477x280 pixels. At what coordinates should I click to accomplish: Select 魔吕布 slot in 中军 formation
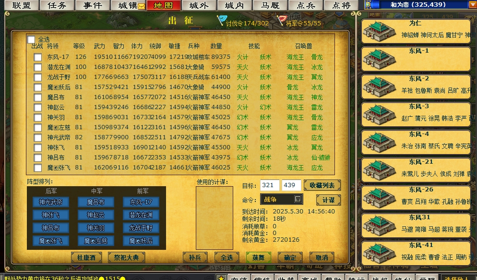(x=96, y=202)
